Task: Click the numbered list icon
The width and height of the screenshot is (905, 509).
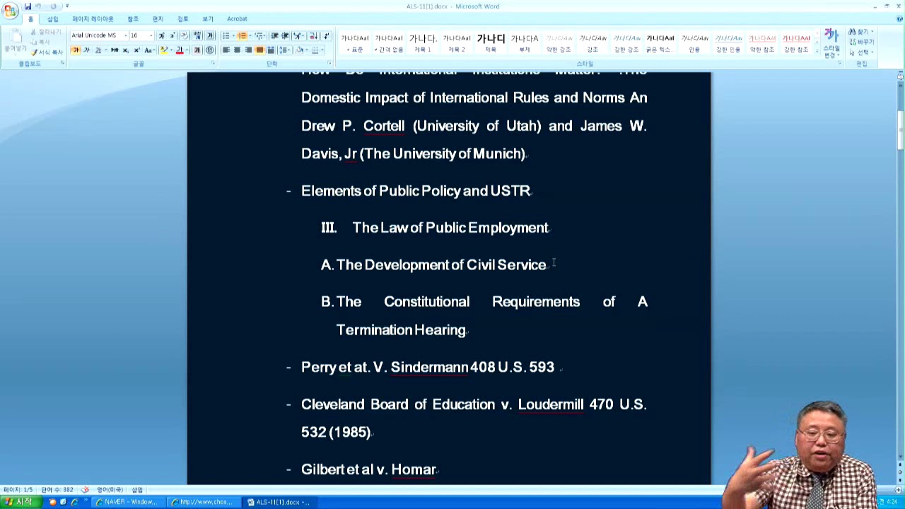Action: [242, 35]
